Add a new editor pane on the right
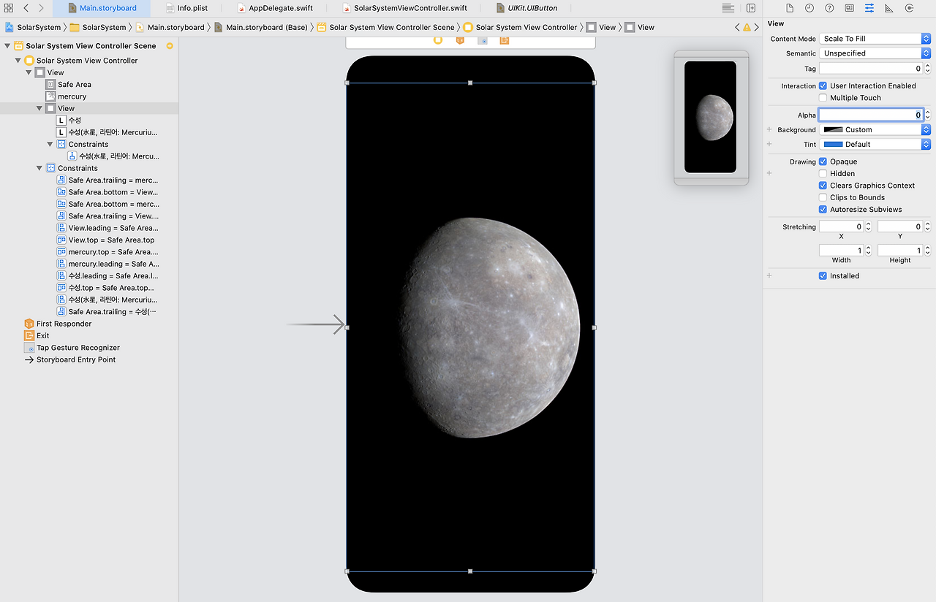 click(751, 8)
